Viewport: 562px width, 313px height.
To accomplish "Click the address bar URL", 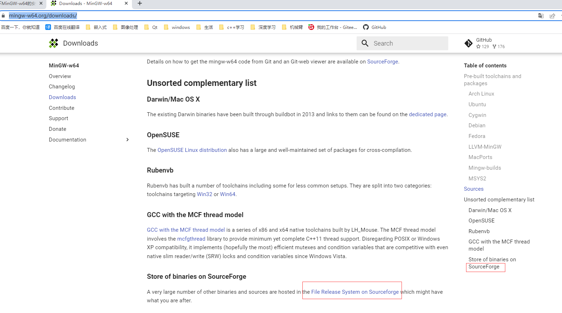I will point(43,16).
